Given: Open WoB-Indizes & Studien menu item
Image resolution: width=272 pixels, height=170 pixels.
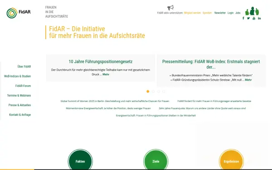Looking at the screenshot, I should [x=17, y=76].
